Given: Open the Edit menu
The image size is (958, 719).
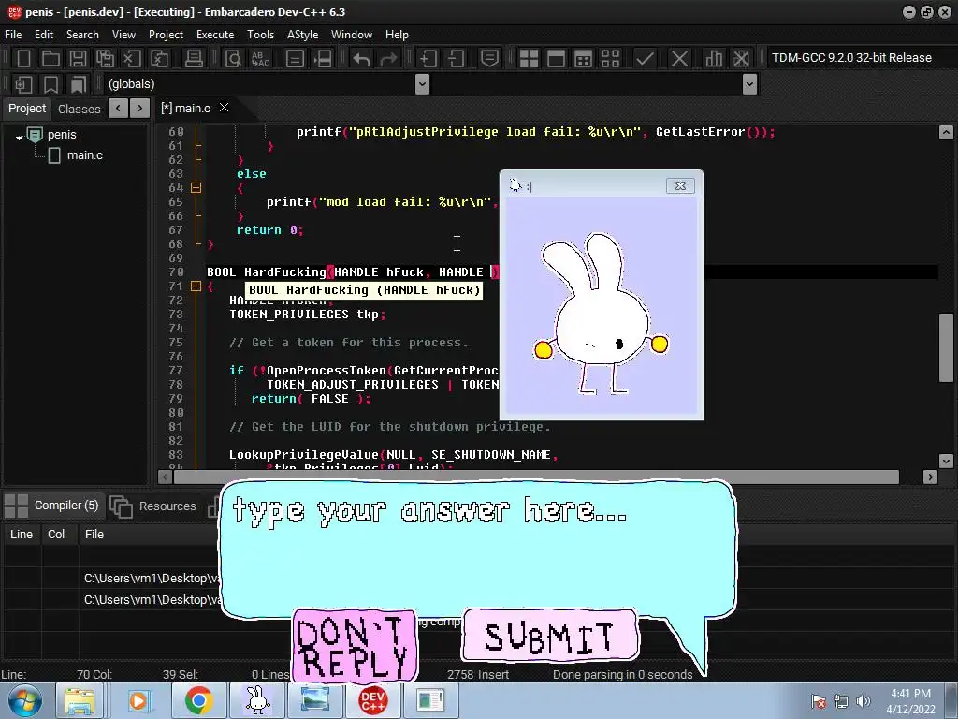Looking at the screenshot, I should pos(44,35).
